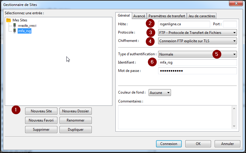Choose a Couleur de fond option
The width and height of the screenshot is (246, 153).
(160, 93)
